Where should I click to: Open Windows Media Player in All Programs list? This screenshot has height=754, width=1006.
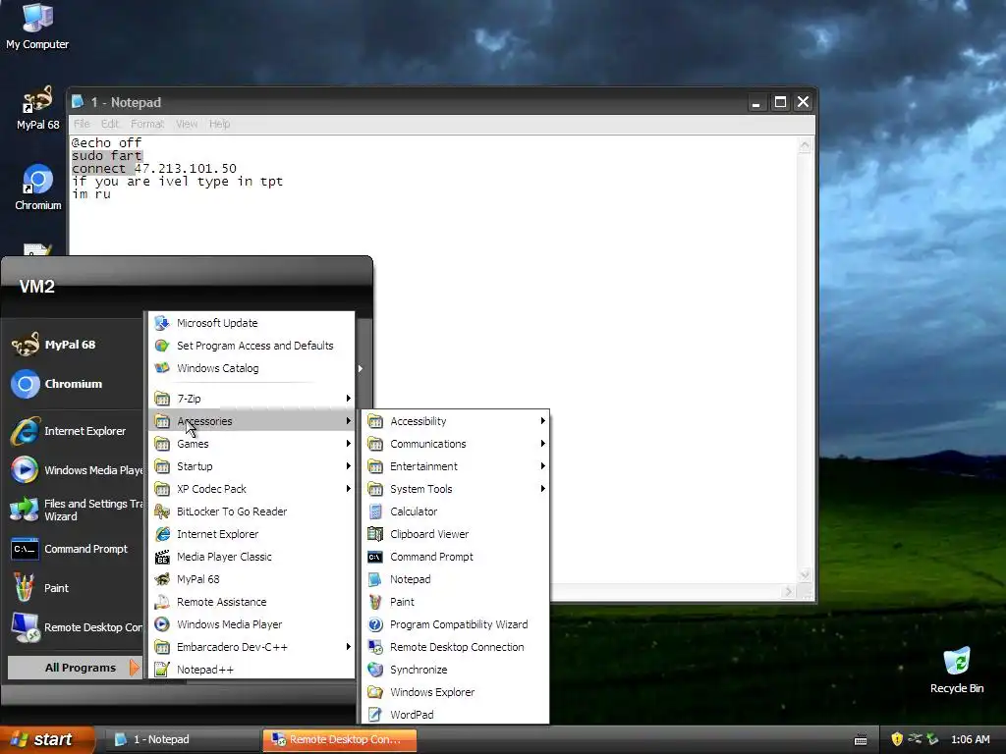point(251,624)
